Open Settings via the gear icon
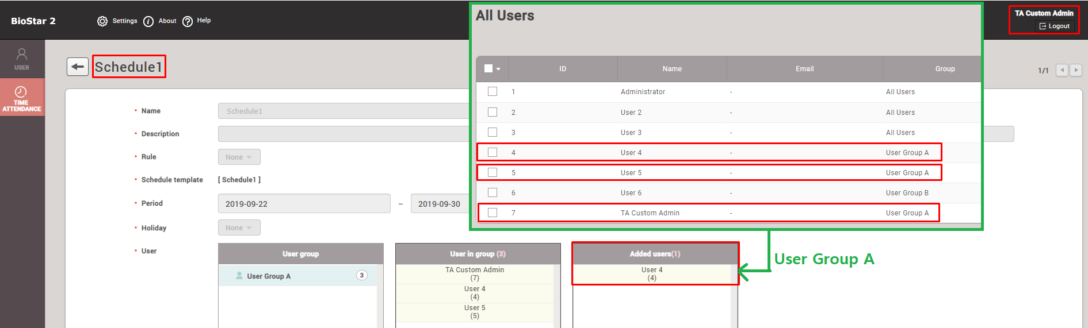The image size is (1088, 328). click(102, 21)
